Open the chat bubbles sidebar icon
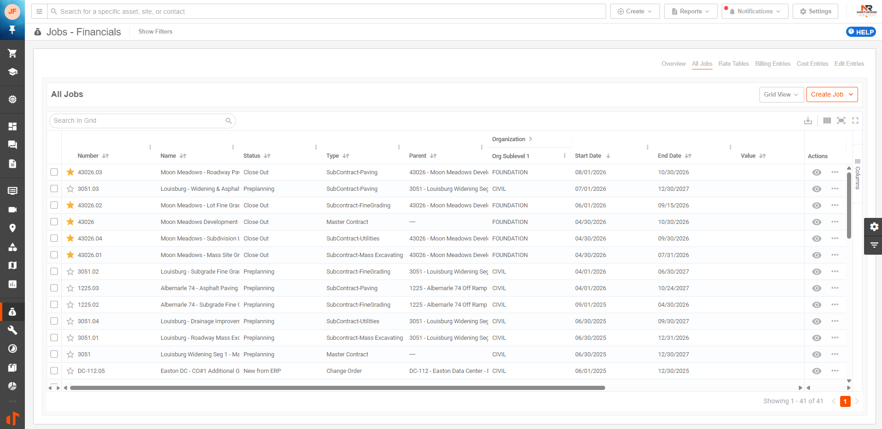Screen dimensions: 882x429 (x=12, y=145)
